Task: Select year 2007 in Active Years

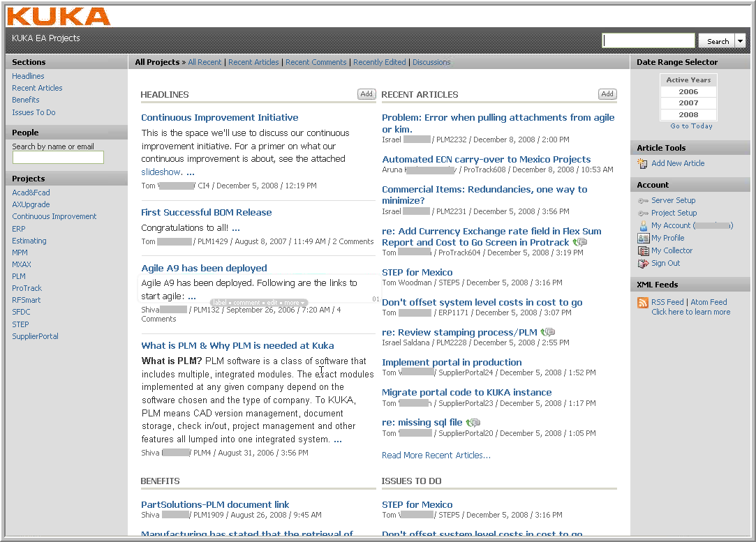Action: 688,103
